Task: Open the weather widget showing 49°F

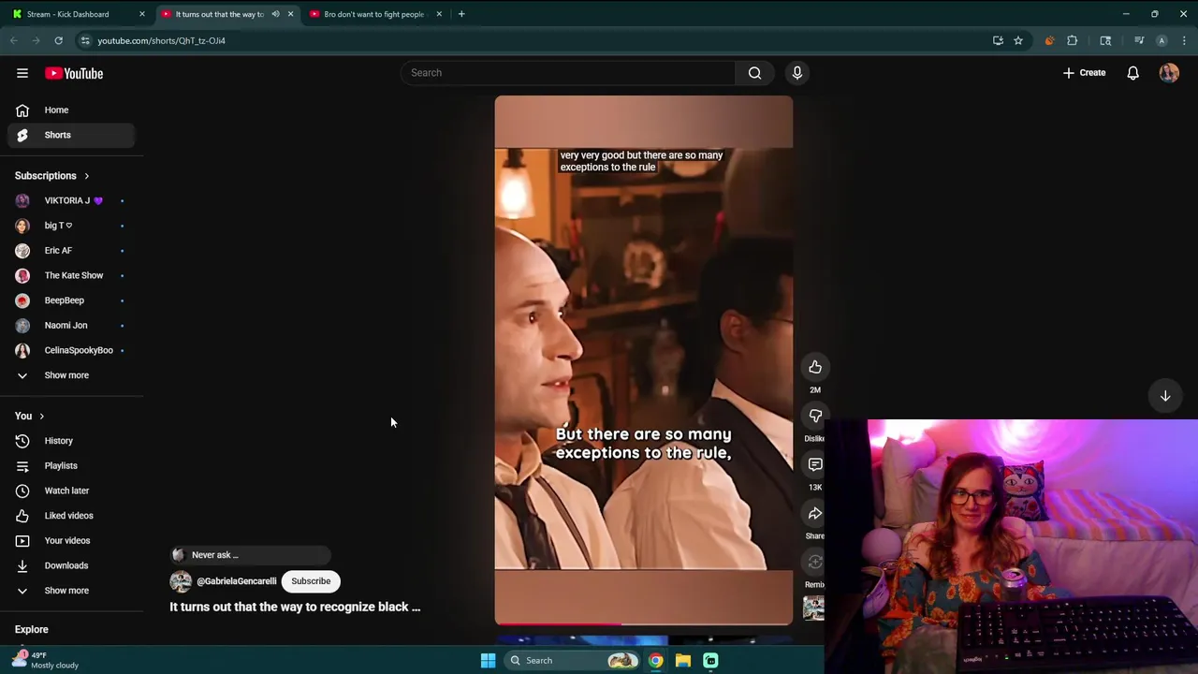Action: coord(47,660)
